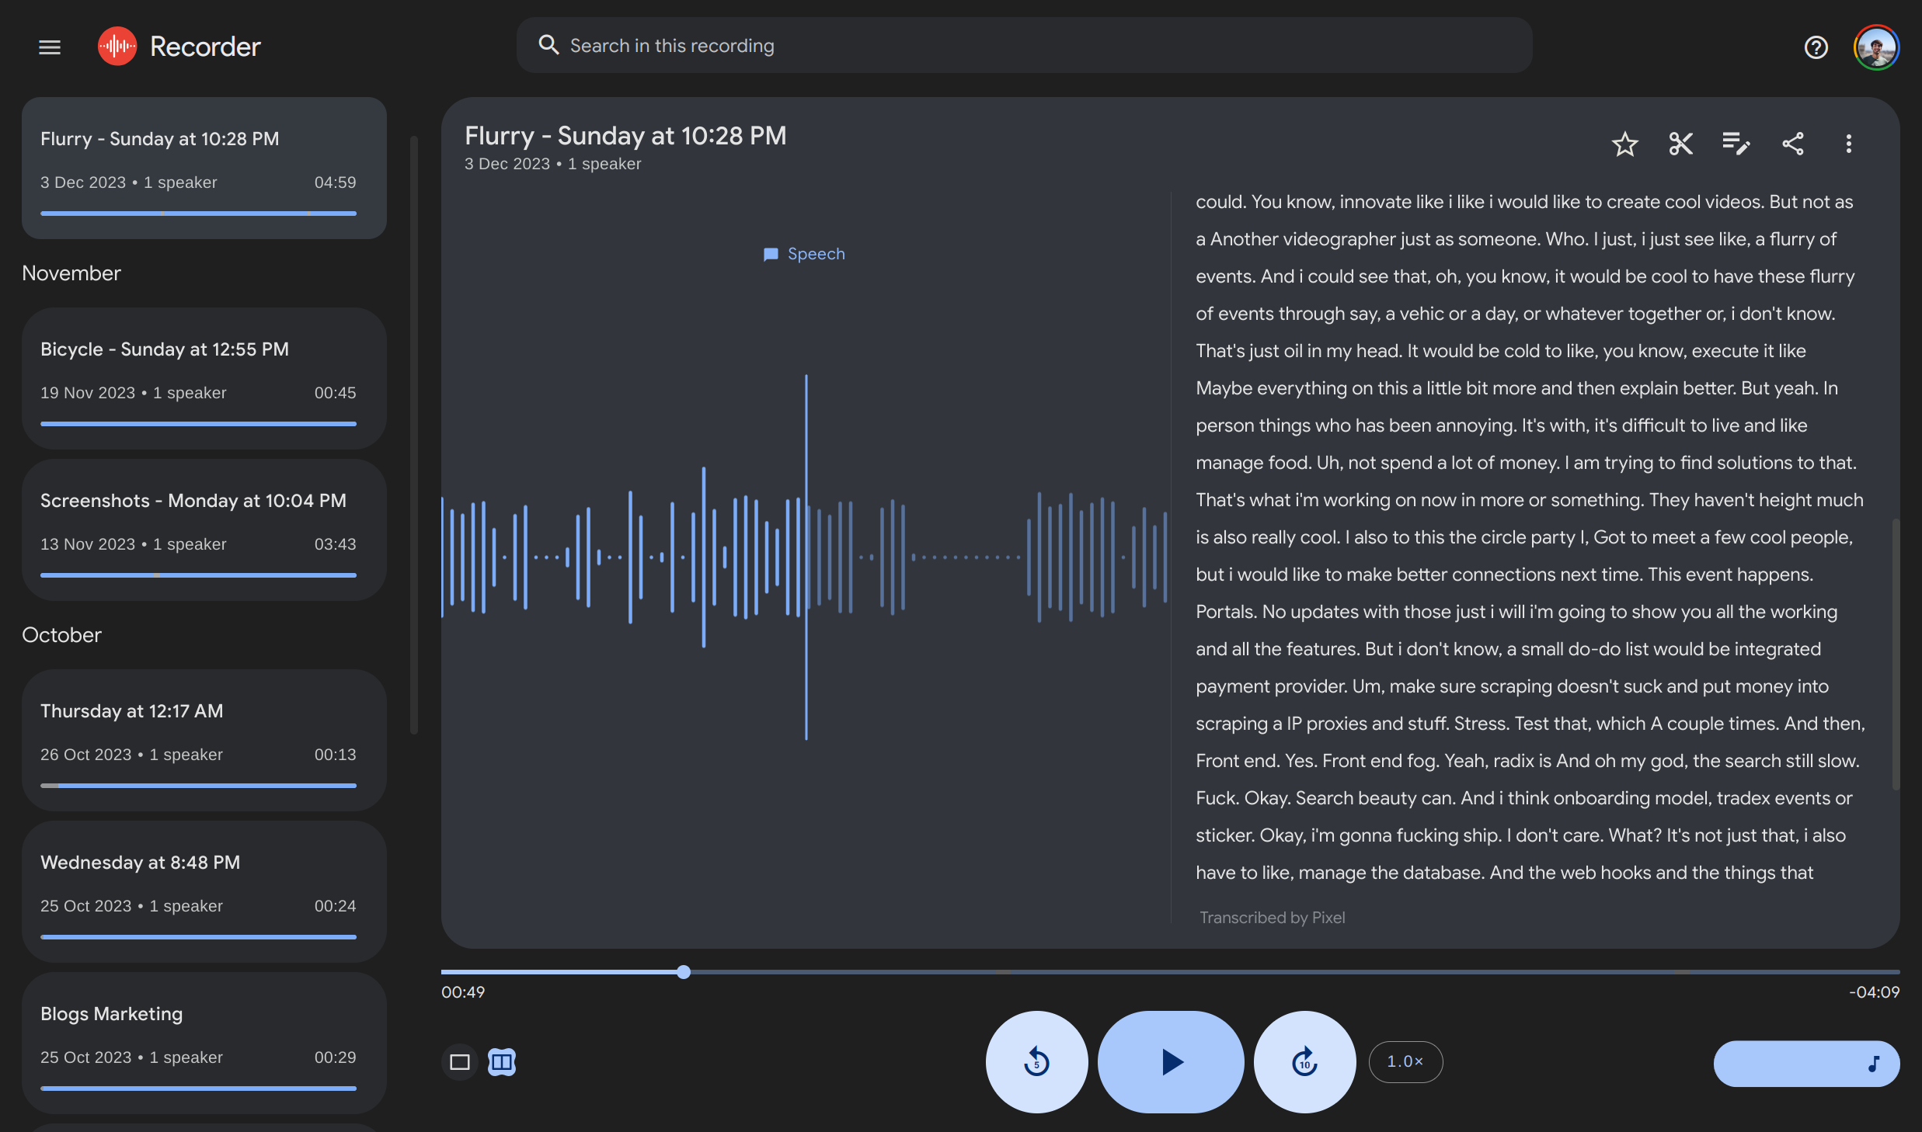Open the account profile avatar
Viewport: 1922px width, 1132px height.
coord(1876,47)
